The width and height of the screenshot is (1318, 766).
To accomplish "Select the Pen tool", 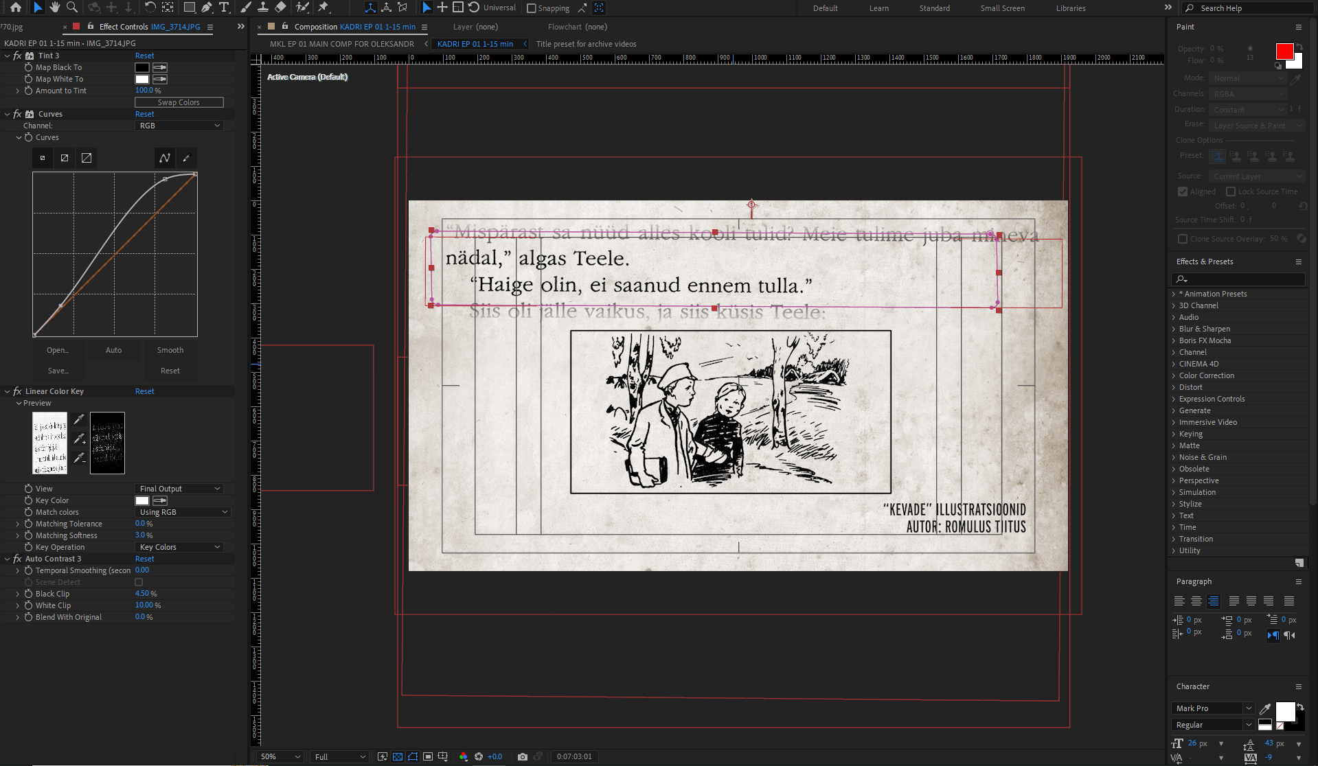I will coord(207,8).
